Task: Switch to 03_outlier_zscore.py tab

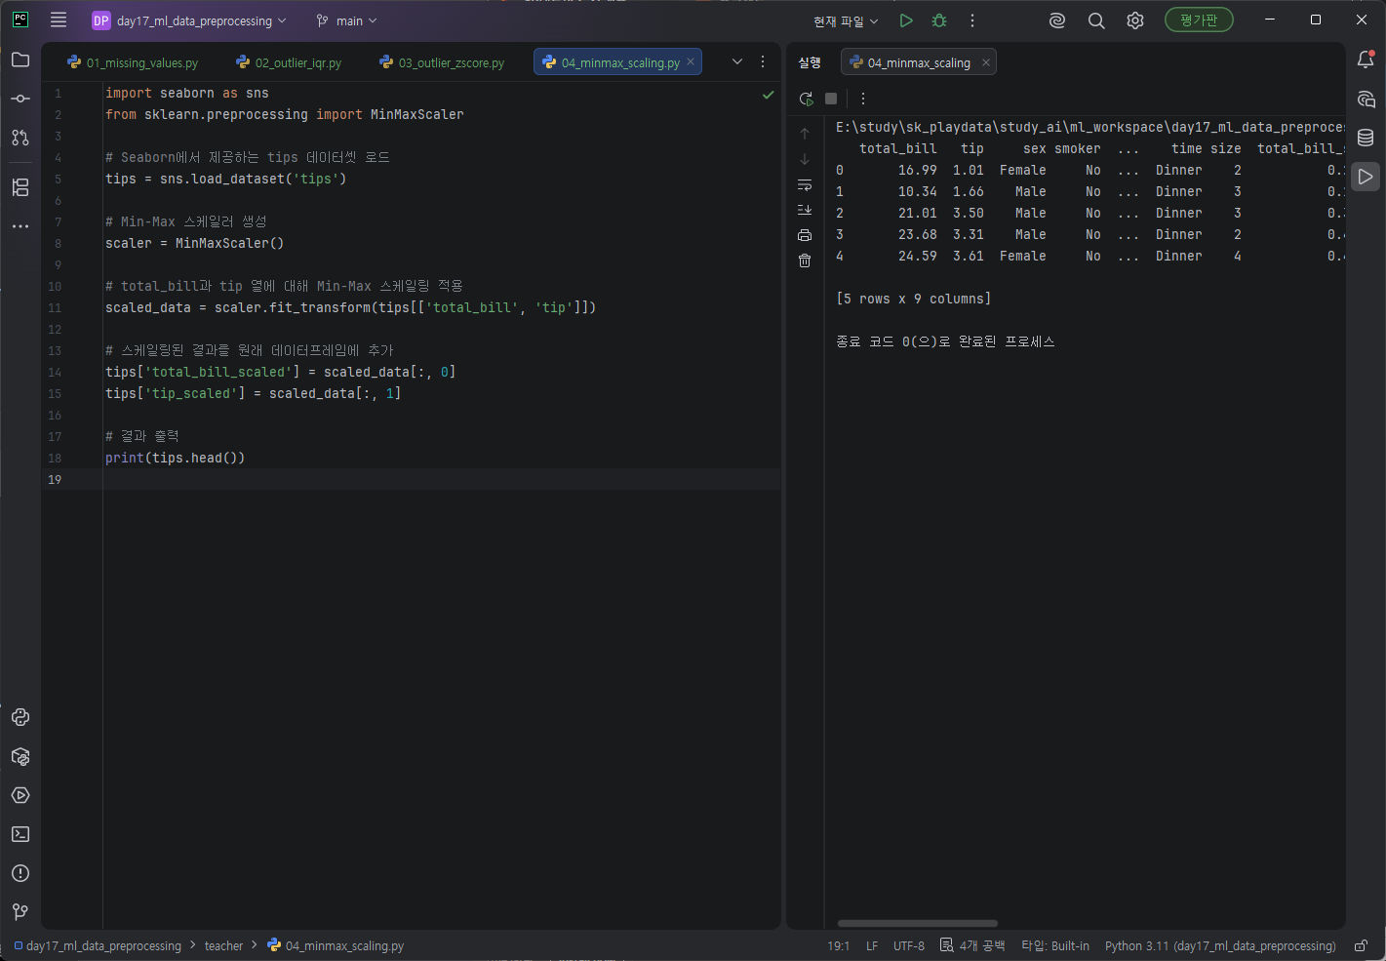Action: (x=442, y=62)
